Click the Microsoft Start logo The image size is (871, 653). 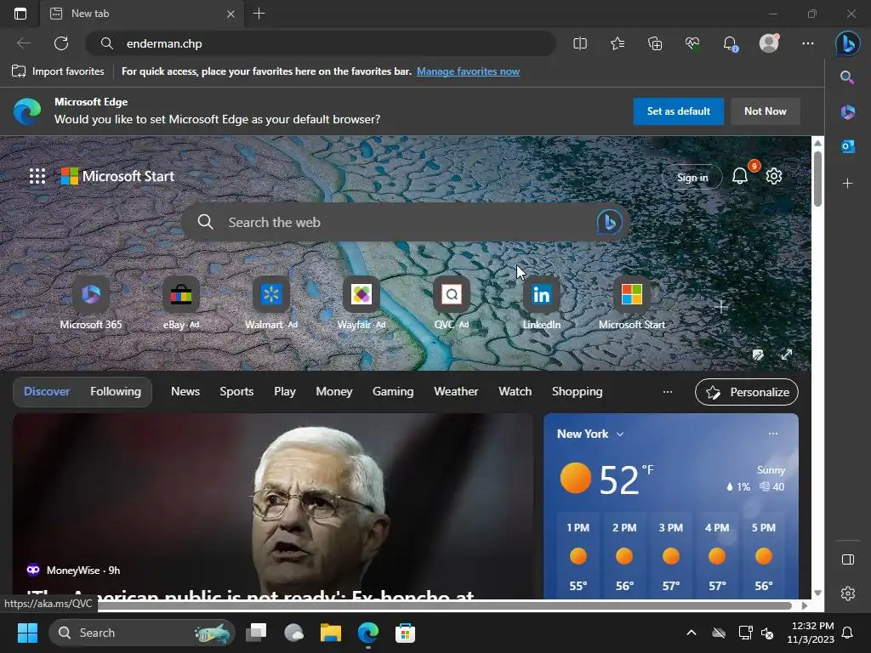117,176
